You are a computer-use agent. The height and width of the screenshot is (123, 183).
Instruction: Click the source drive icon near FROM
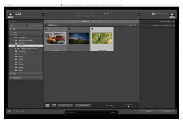point(10,15)
